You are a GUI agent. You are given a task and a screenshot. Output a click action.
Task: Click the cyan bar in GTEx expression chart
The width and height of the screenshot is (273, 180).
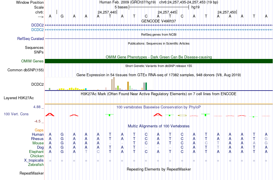tap(86, 89)
